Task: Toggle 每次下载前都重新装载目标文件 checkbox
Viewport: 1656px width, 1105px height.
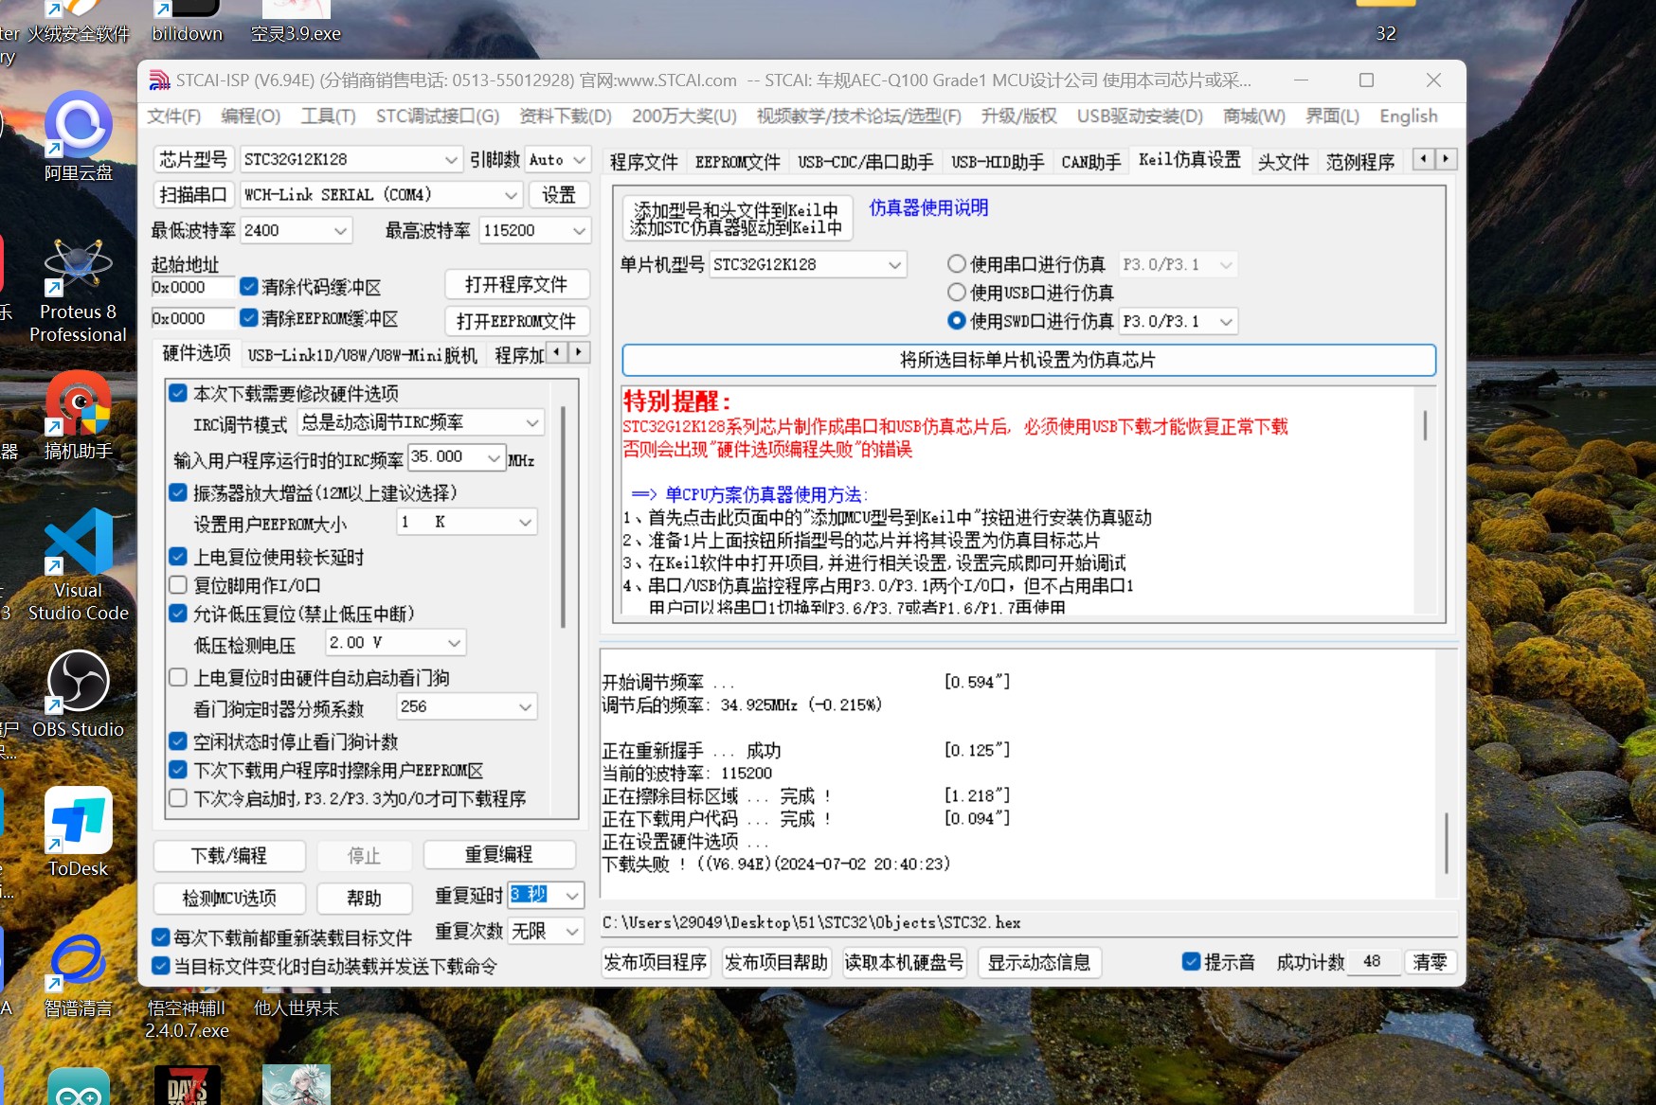Action: pos(161,937)
